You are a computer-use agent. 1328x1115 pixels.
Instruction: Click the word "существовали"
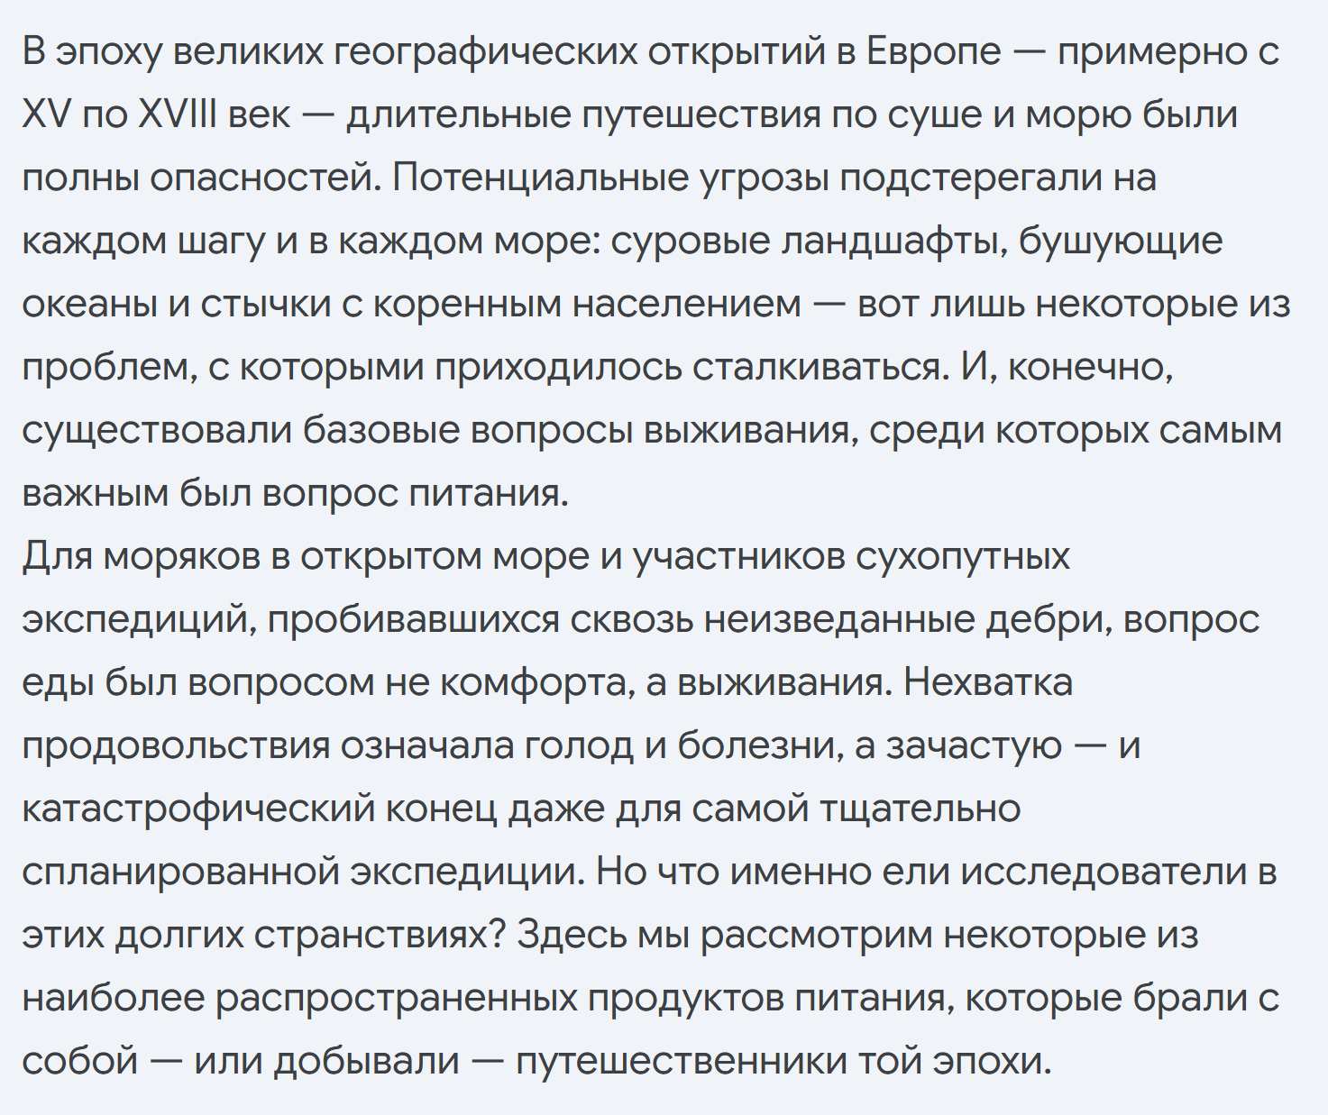coord(156,431)
